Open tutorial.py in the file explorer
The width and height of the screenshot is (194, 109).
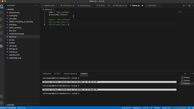point(22,52)
